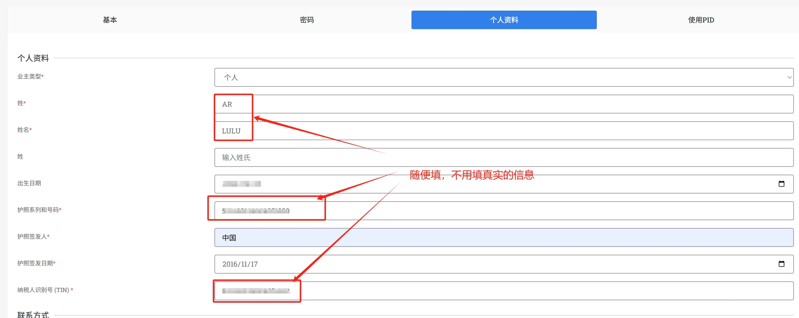This screenshot has height=318, width=799.
Task: Click the 纳税人识别号 (TIN) label text
Action: tap(43, 290)
